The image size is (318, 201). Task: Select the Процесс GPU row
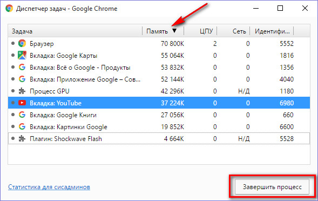click(x=159, y=91)
